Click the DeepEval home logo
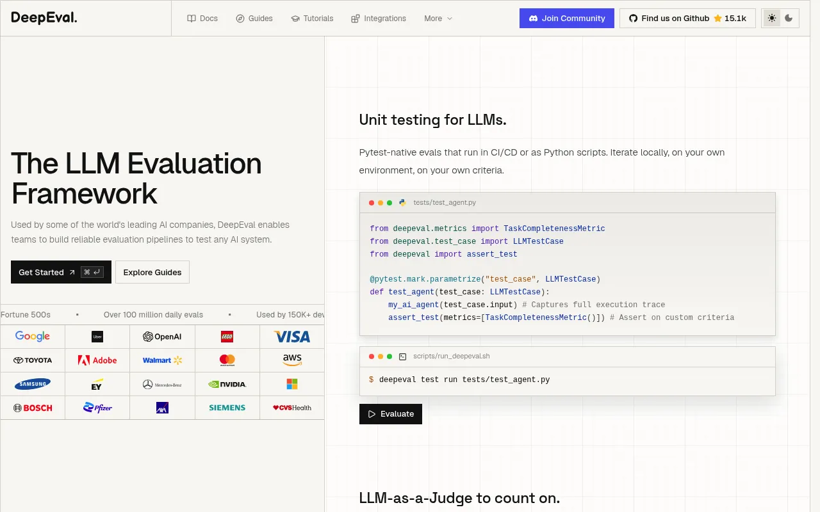The height and width of the screenshot is (512, 820). pos(44,18)
